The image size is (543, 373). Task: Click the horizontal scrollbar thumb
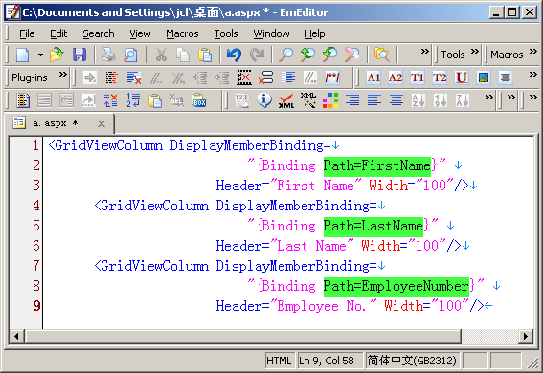pyautogui.click(x=242, y=336)
